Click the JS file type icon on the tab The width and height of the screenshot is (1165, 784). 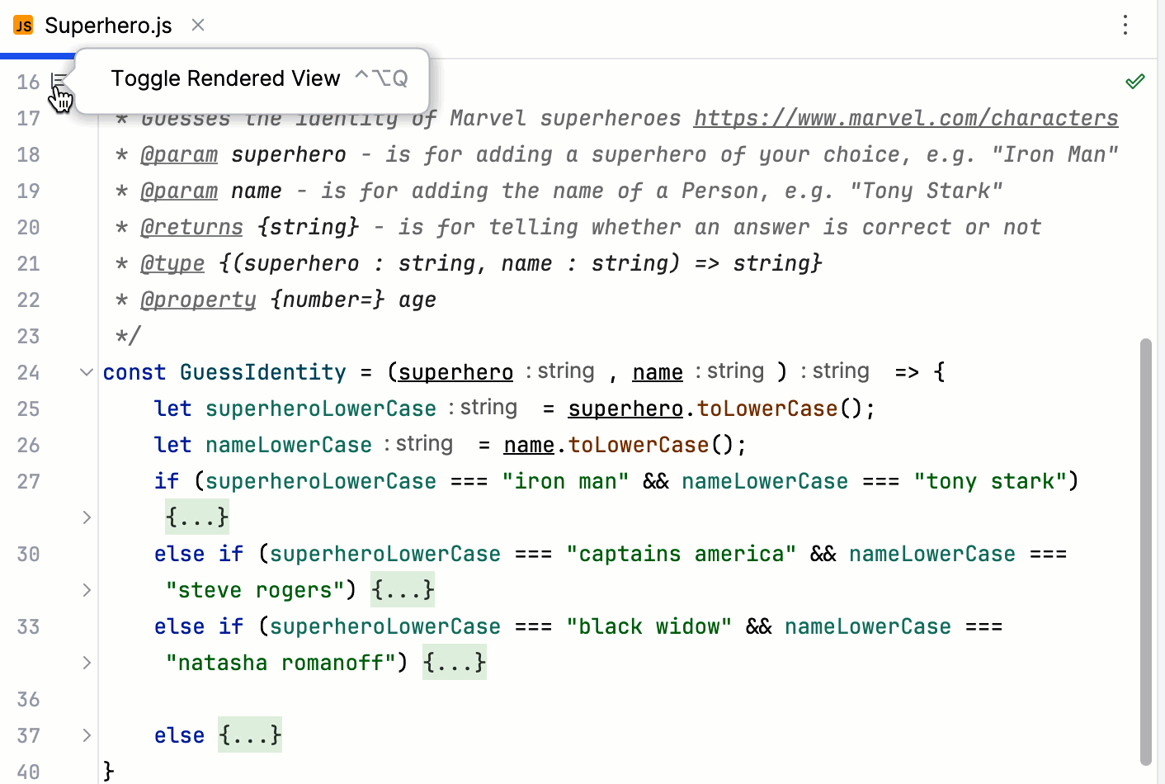(x=21, y=25)
